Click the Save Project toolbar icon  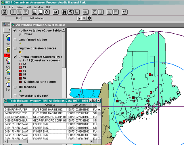click(x=5, y=12)
